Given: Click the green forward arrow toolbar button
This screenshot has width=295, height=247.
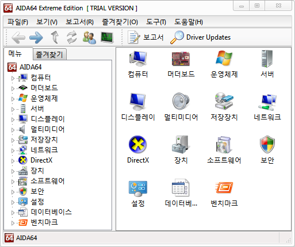Looking at the screenshot, I should (x=36, y=37).
